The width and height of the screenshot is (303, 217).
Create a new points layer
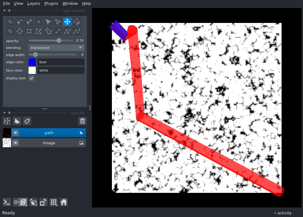(x=7, y=121)
